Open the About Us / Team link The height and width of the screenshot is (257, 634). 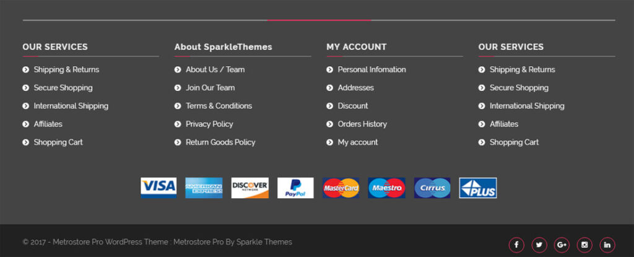click(215, 69)
